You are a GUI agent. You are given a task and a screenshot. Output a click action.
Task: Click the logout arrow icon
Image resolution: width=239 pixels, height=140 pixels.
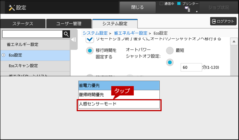[x=214, y=21]
